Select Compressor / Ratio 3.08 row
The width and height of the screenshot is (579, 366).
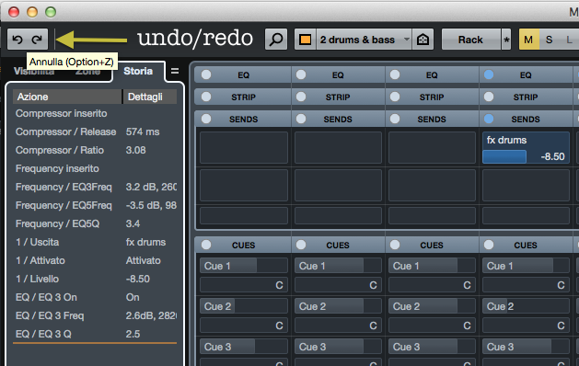click(95, 150)
